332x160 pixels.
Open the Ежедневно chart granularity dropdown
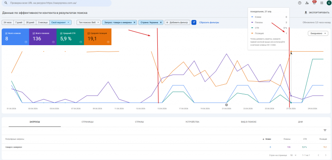tap(318, 33)
